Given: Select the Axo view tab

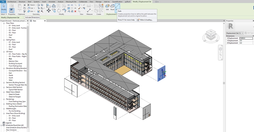Looking at the screenshot, I should (34, 21).
